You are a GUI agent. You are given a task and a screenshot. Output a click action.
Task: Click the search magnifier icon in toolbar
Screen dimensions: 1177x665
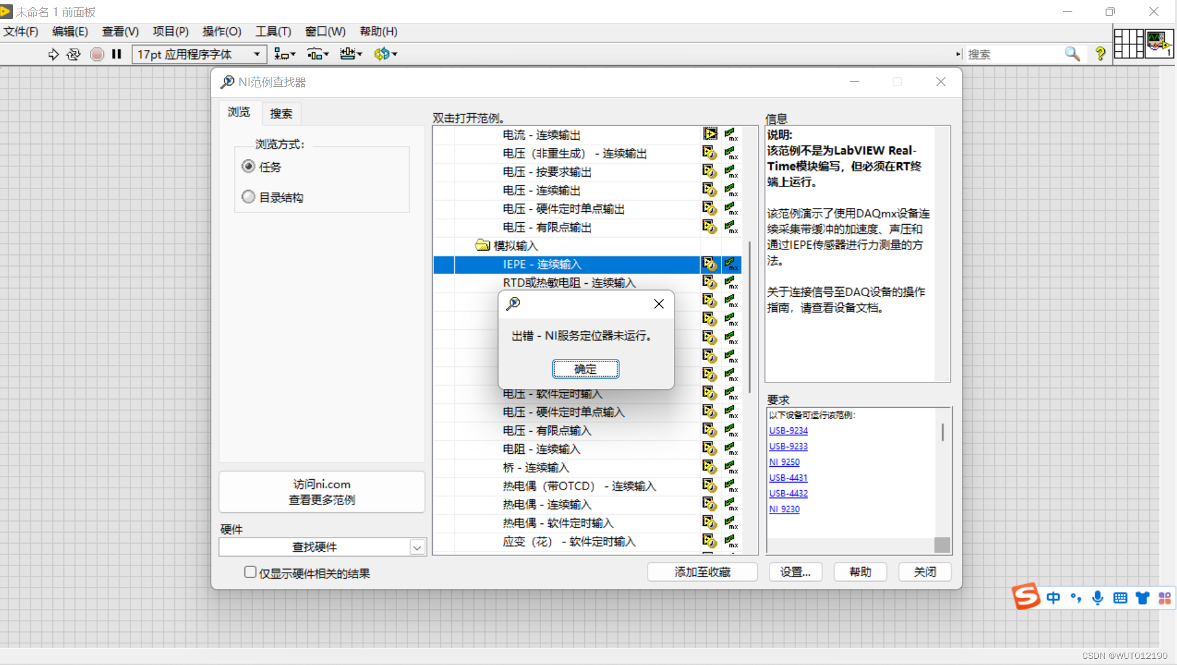1072,54
